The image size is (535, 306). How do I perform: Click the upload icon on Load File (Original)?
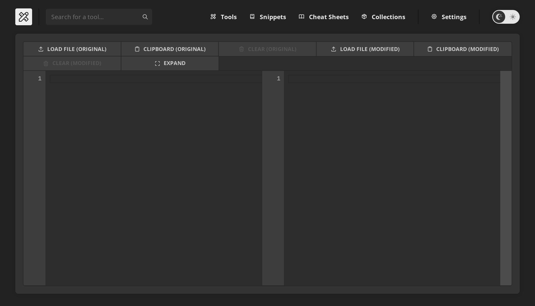coord(41,49)
